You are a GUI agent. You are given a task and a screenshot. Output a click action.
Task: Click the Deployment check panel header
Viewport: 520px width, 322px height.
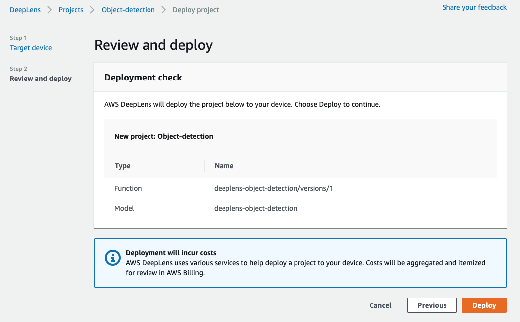tap(300, 77)
